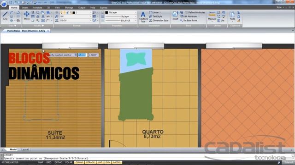Toggle SNAP mode in status bar

40,162
